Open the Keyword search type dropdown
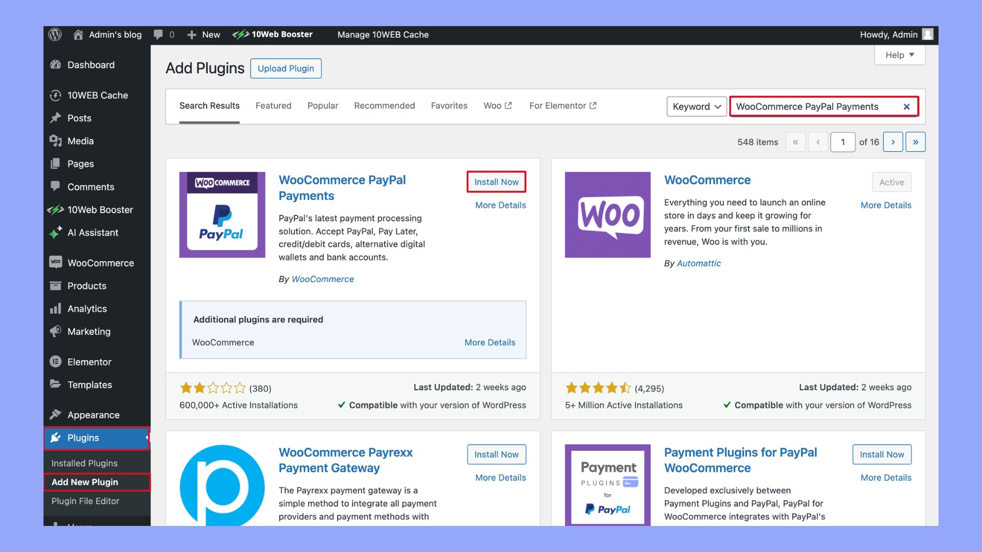 point(696,107)
